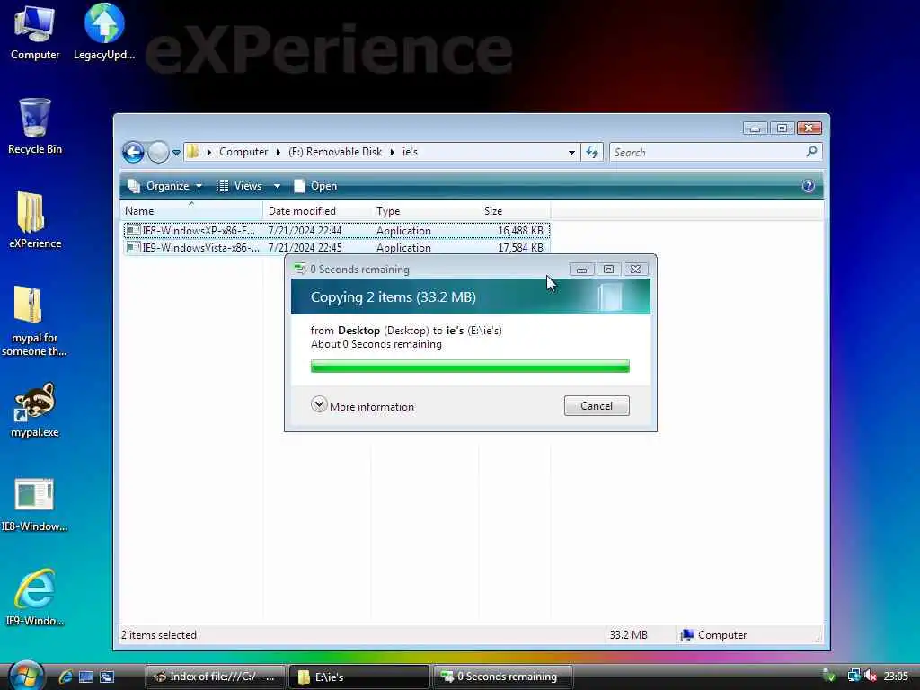Expand arrow after Computer breadcrumb
The width and height of the screenshot is (920, 690).
point(279,153)
